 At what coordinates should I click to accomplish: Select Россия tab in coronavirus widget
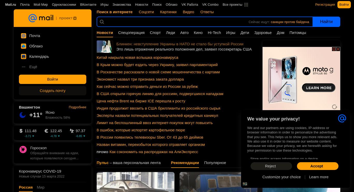(26, 187)
